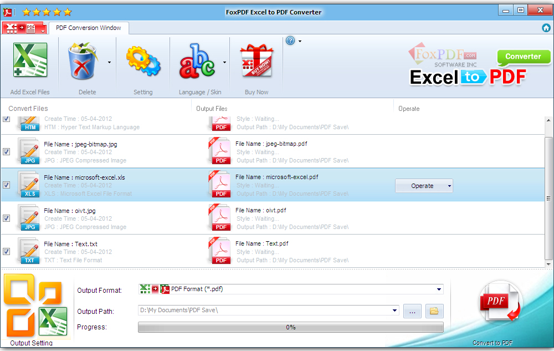Open the Output Format combo box
Screen dimensions: 554x351
coord(291,289)
